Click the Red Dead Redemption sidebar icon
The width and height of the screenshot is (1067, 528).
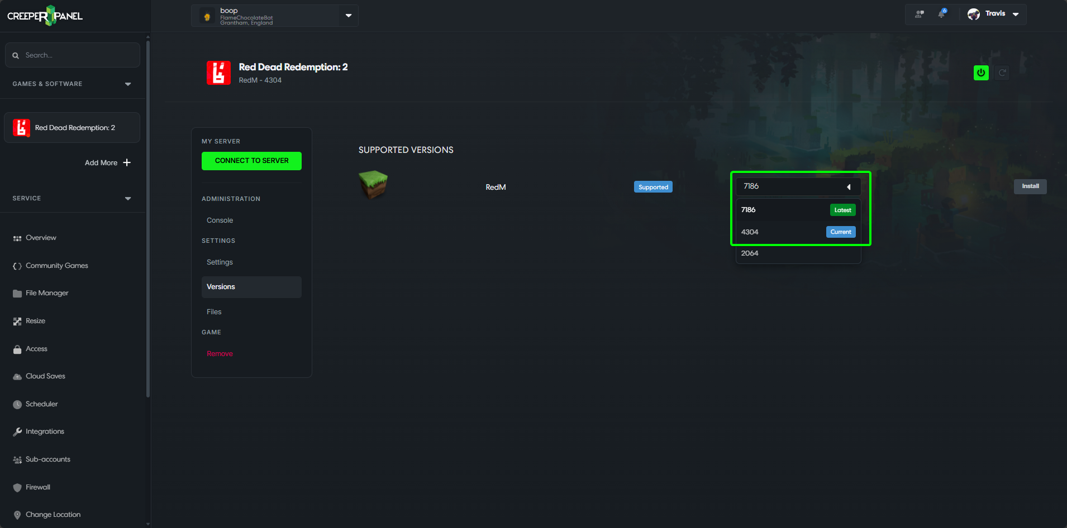click(21, 128)
